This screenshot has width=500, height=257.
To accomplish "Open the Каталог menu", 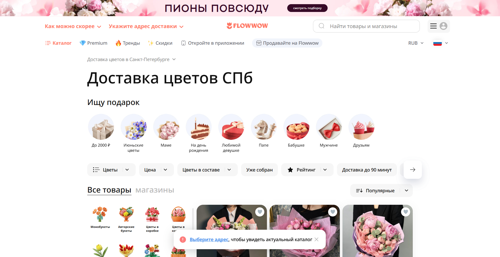I will tap(58, 43).
